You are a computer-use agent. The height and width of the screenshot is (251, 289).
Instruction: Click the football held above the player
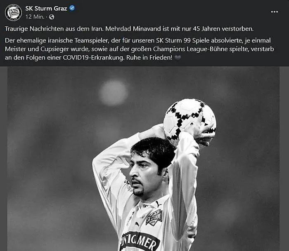(190, 120)
